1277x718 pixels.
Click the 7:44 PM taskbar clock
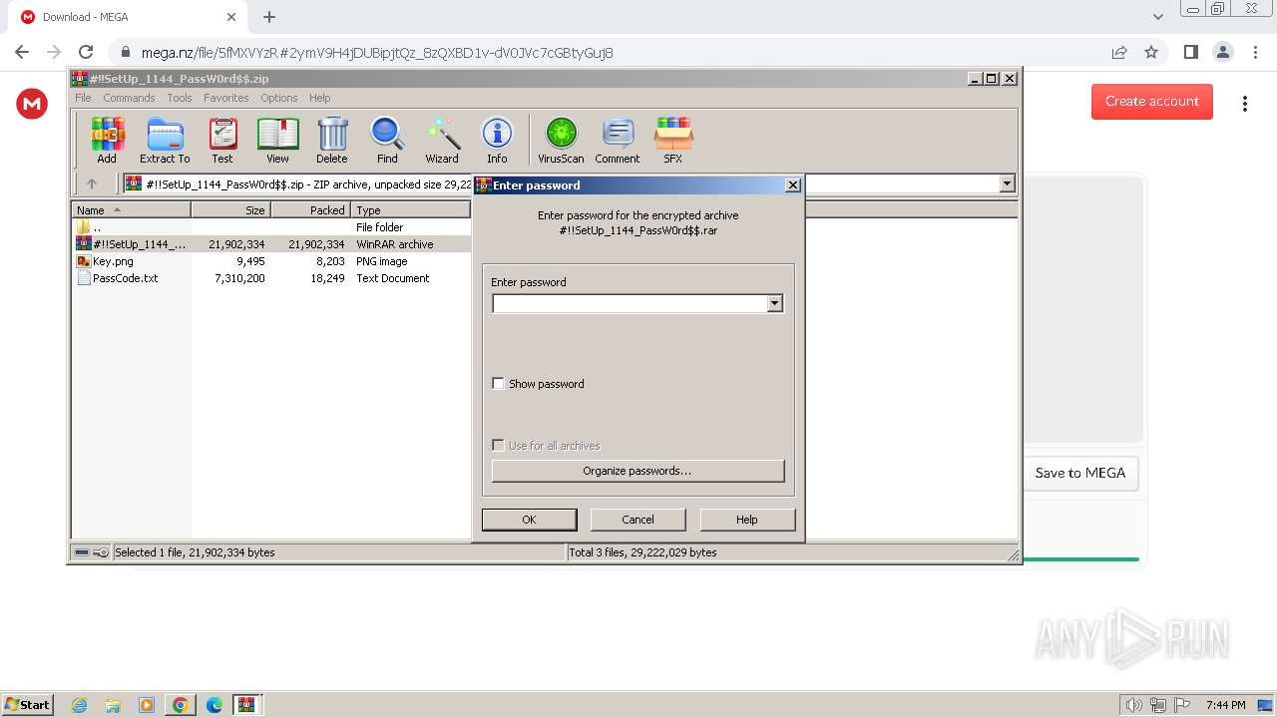1225,705
